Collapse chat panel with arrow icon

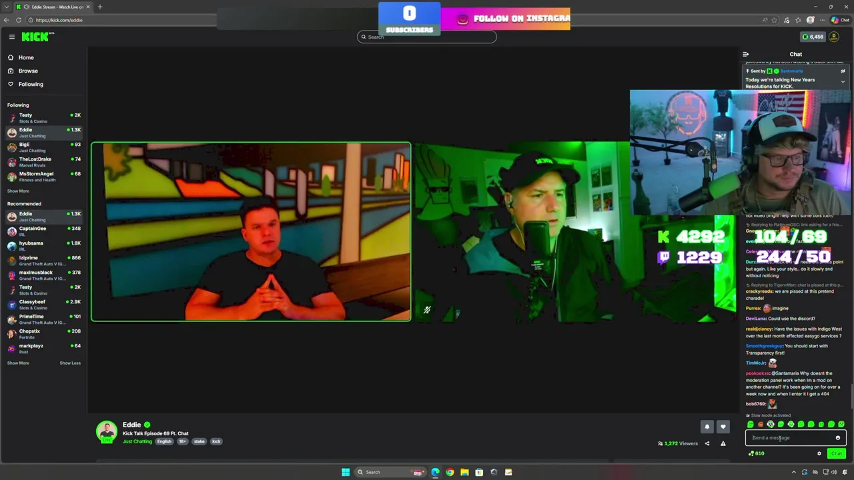click(x=746, y=54)
